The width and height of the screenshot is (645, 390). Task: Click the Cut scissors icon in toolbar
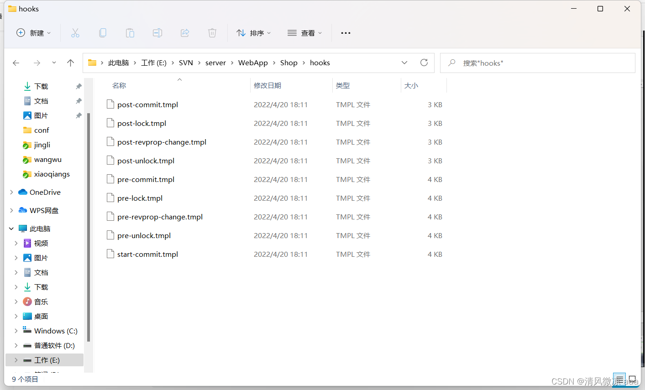(x=75, y=33)
